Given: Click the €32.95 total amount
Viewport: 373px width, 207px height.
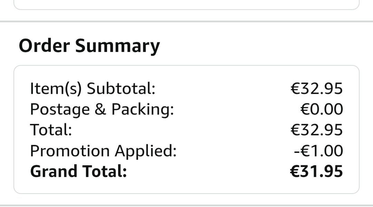Looking at the screenshot, I should coord(317,130).
